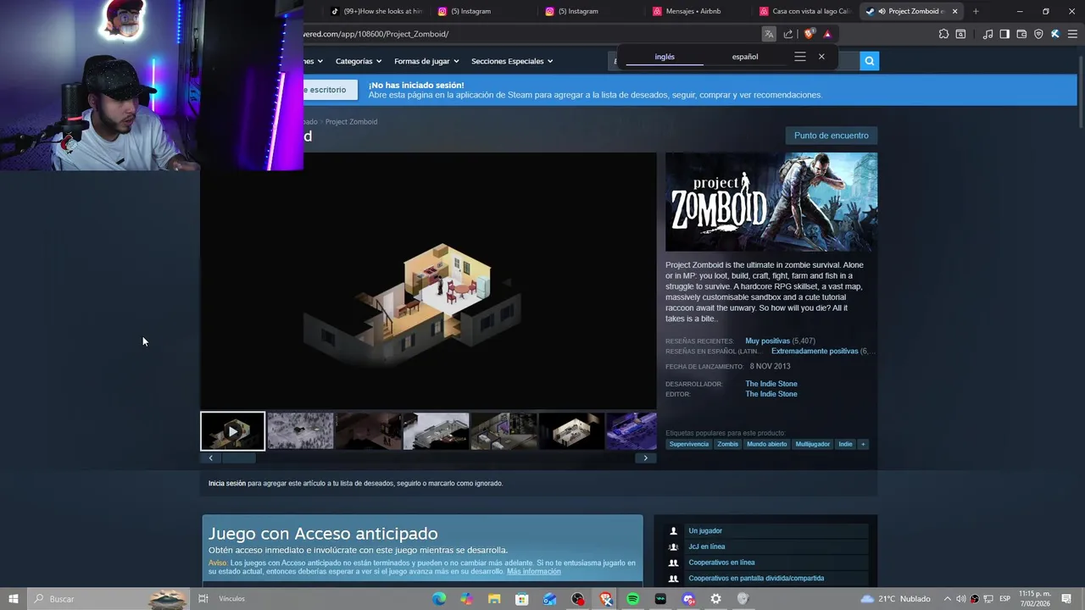
Task: Open Microsoft Edge from the taskbar
Action: coord(439,599)
